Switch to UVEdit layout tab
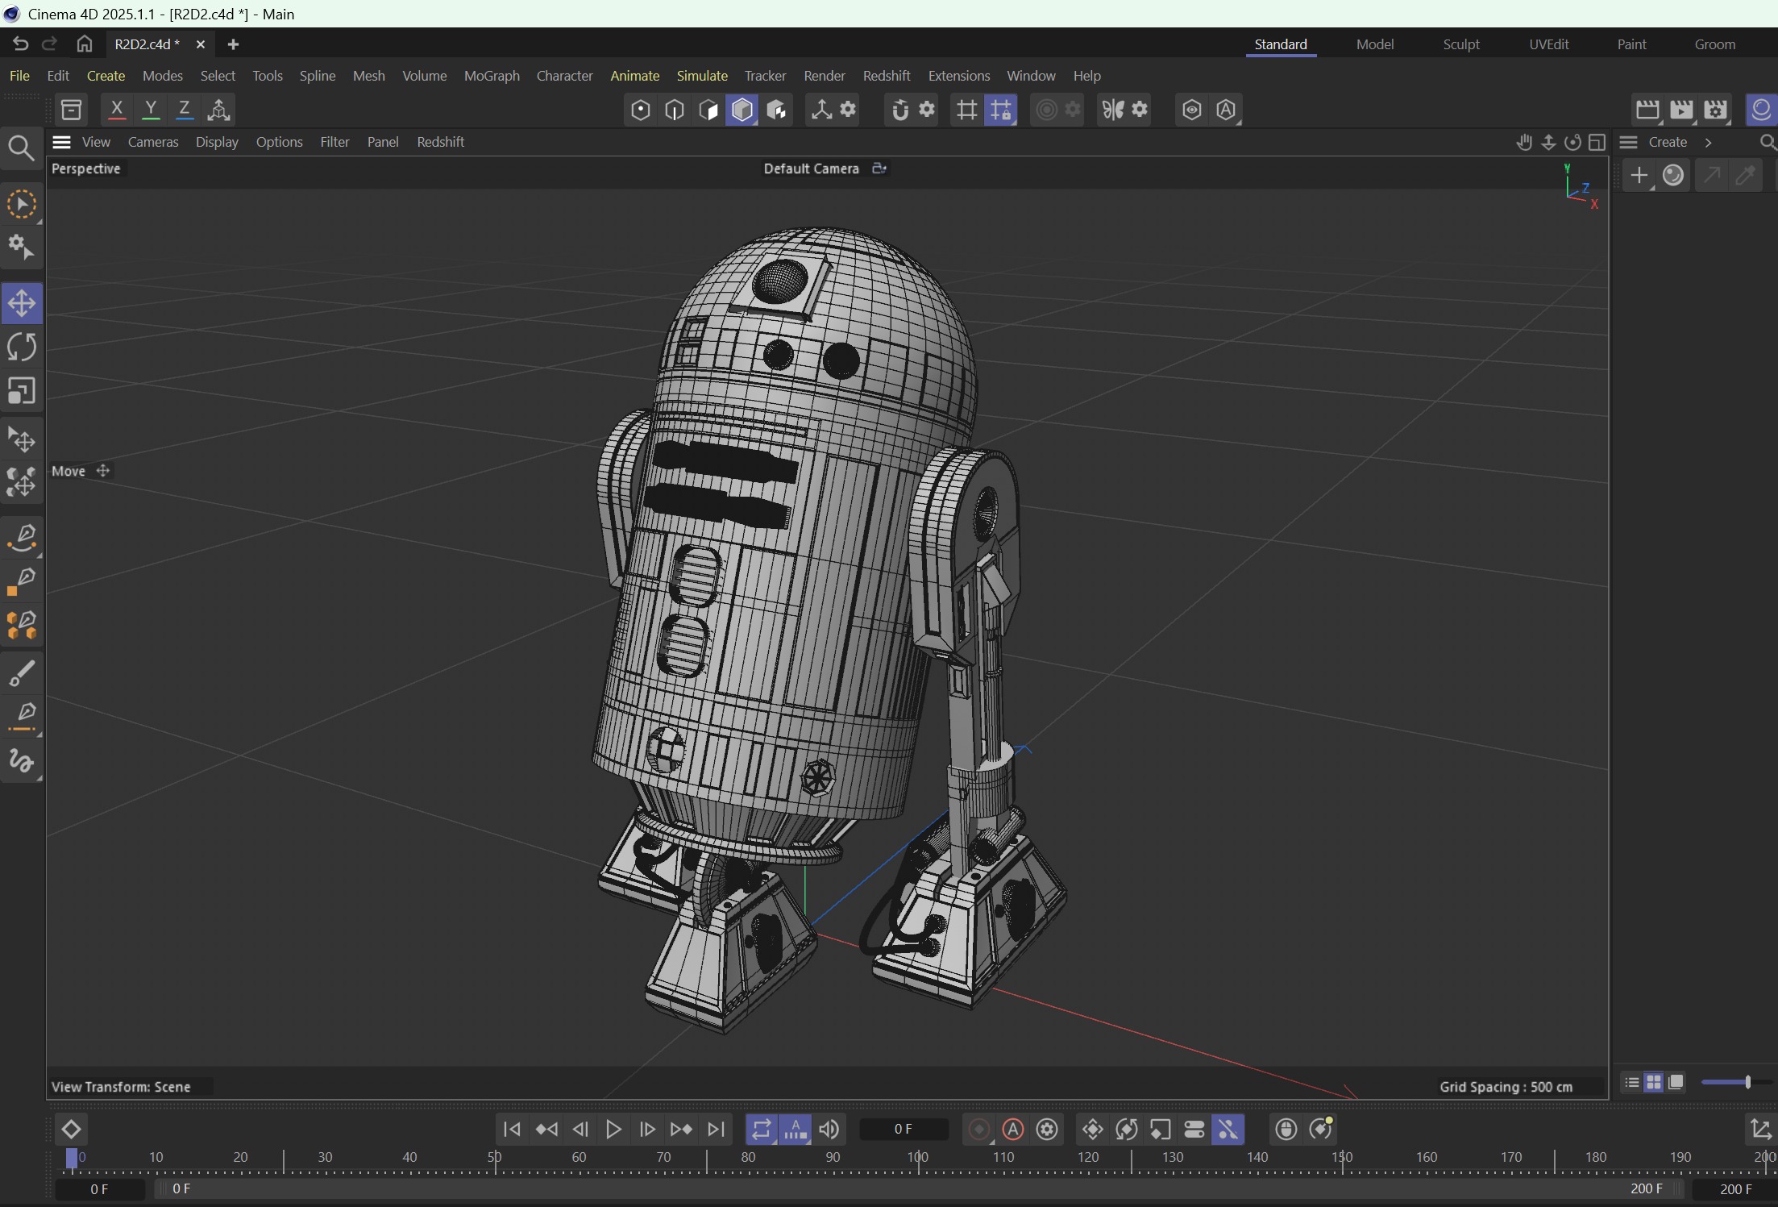 (x=1549, y=44)
